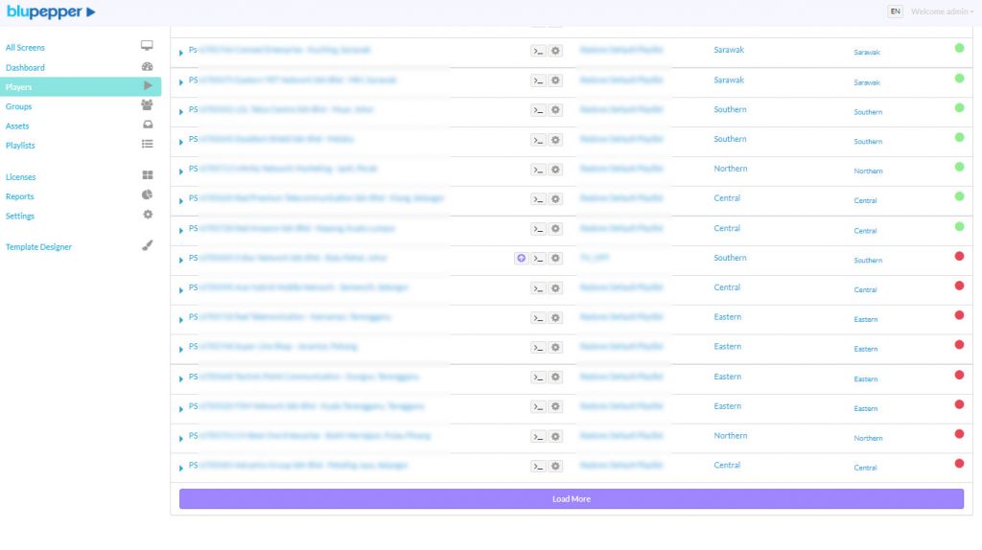Click the Playlists list icon
Viewport: 982px width, 550px height.
[x=147, y=145]
